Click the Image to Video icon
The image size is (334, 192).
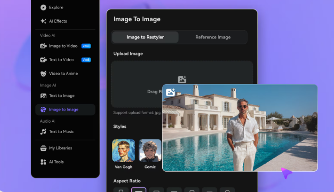[x=43, y=46]
